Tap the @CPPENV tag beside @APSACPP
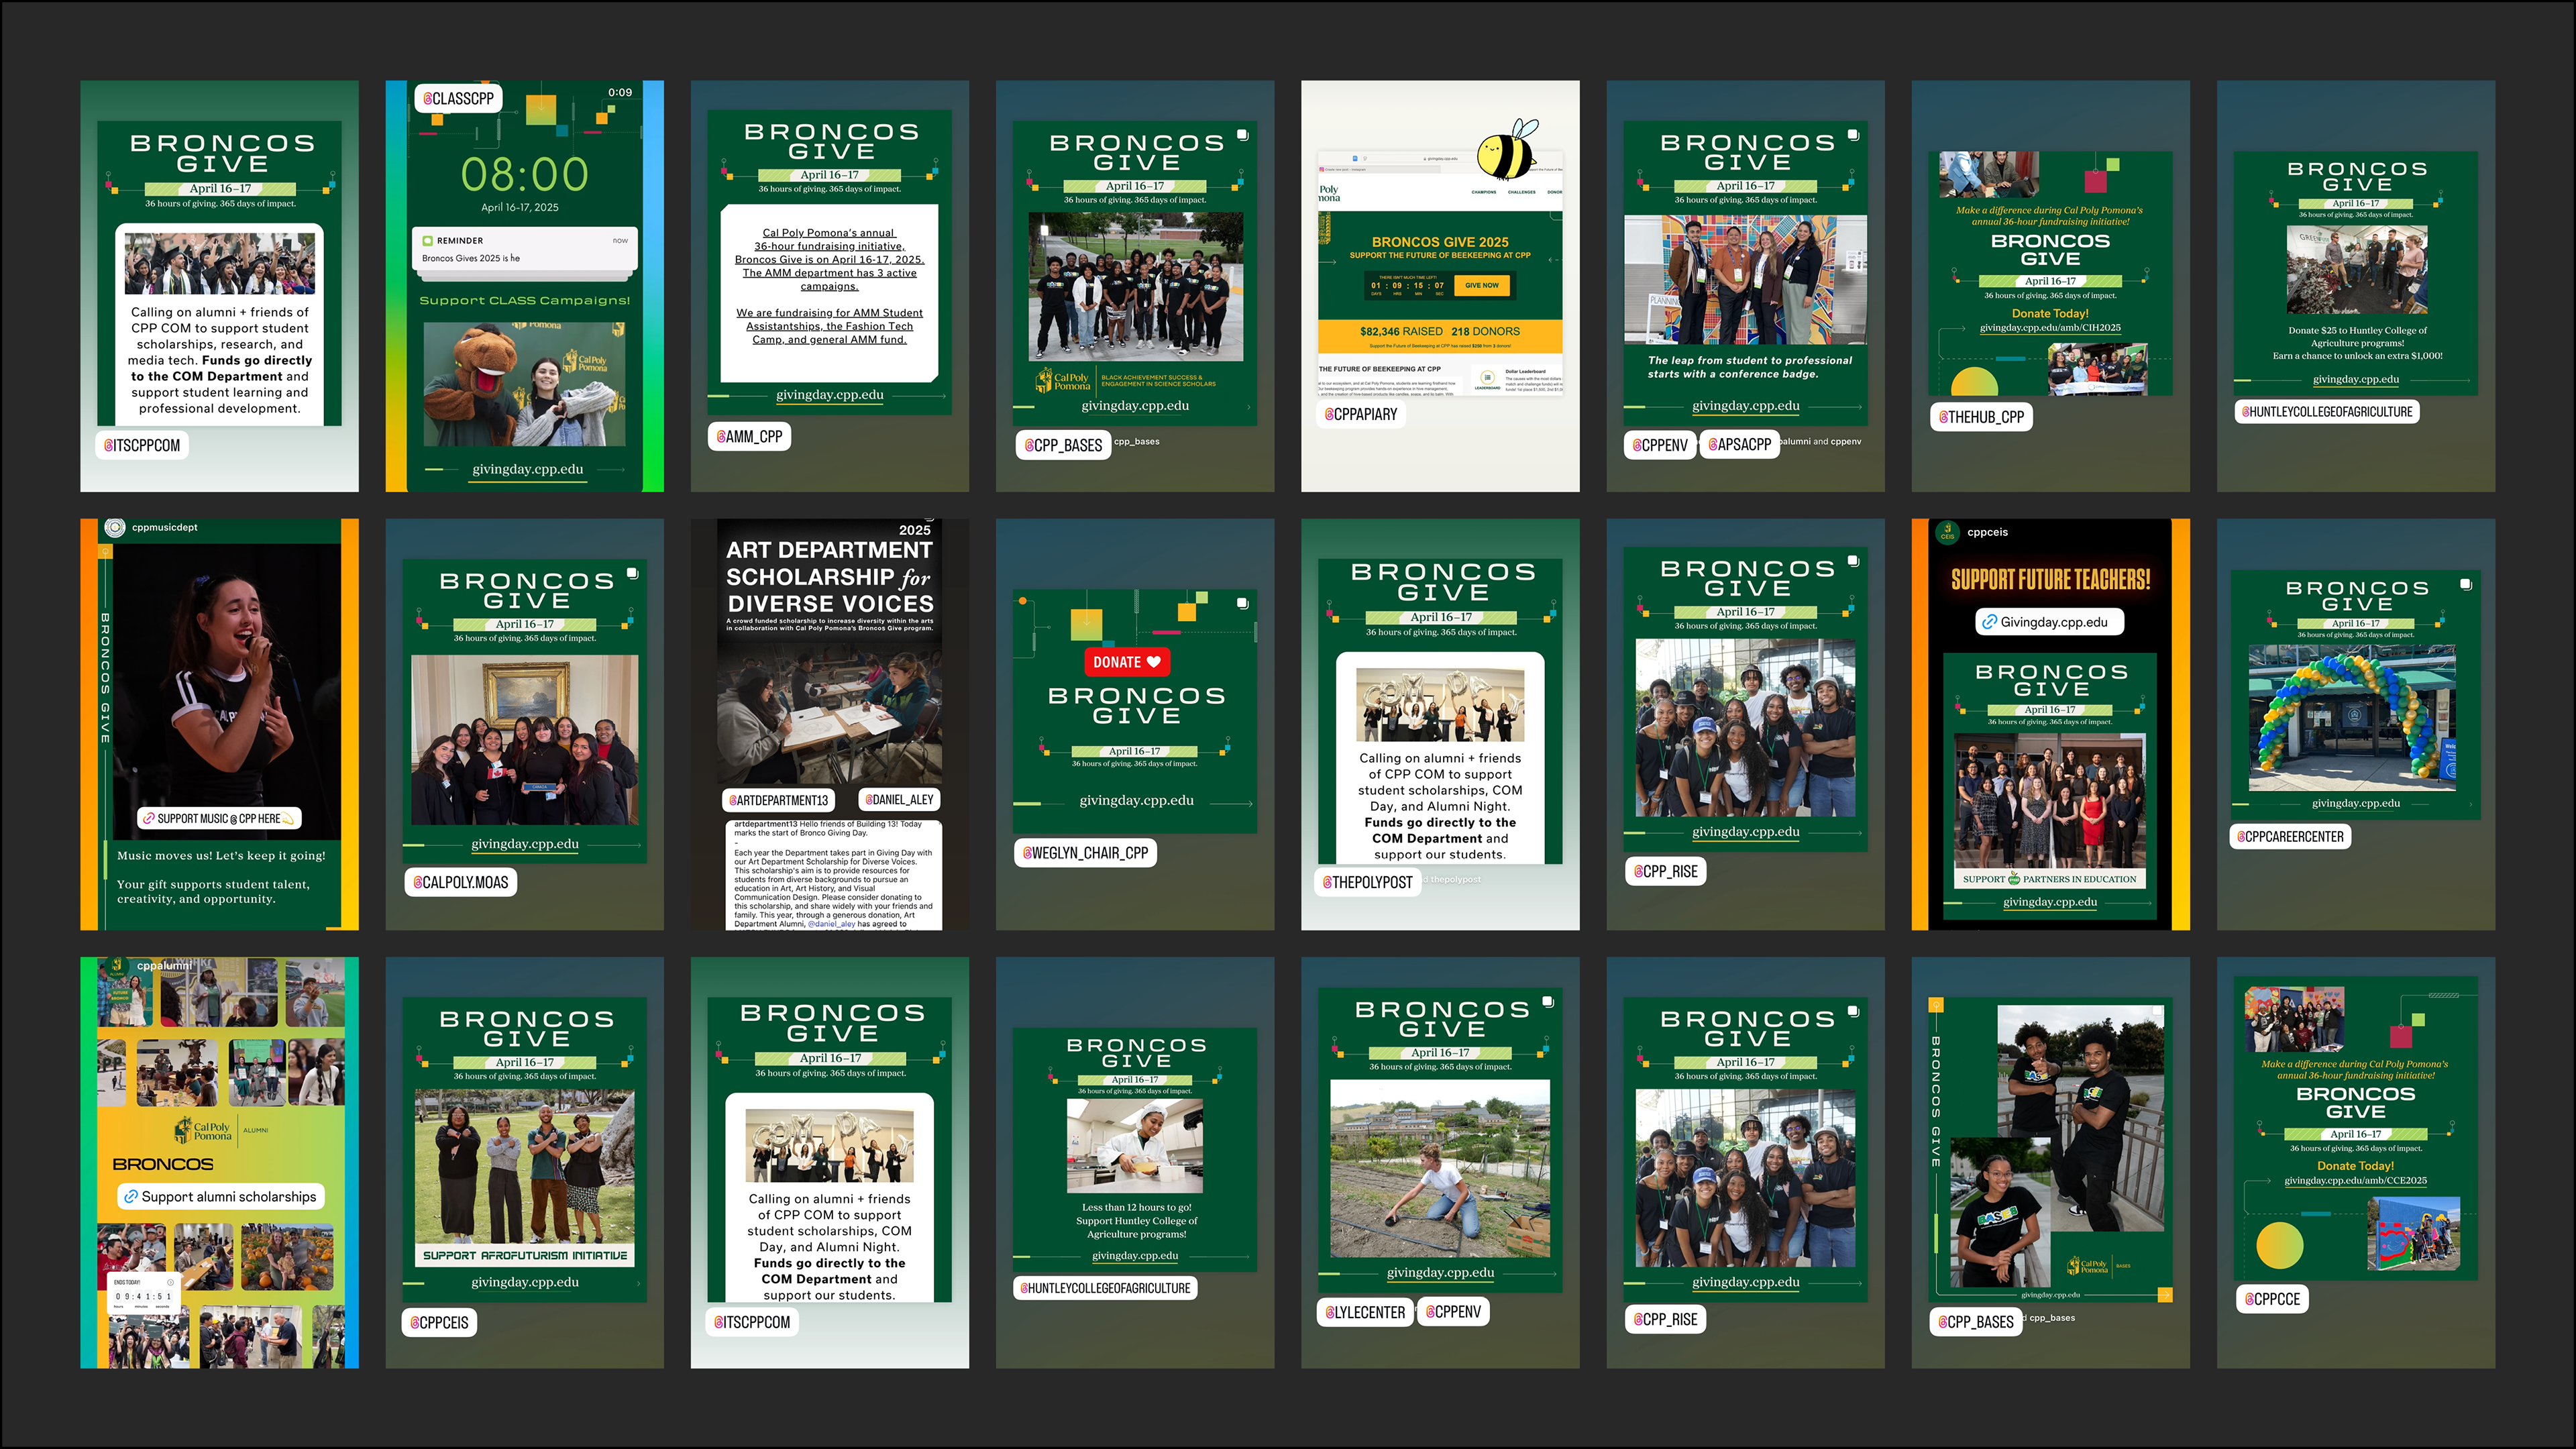The width and height of the screenshot is (2576, 1449). click(x=1660, y=445)
